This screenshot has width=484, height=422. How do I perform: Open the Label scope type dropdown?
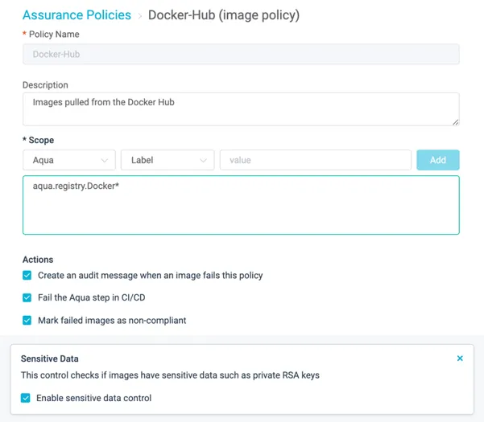coord(168,160)
